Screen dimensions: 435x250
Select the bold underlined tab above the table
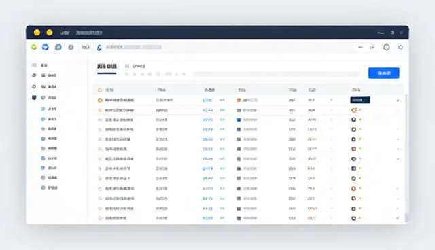107,67
